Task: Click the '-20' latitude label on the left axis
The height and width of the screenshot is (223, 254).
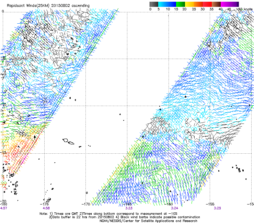Action: [3, 201]
